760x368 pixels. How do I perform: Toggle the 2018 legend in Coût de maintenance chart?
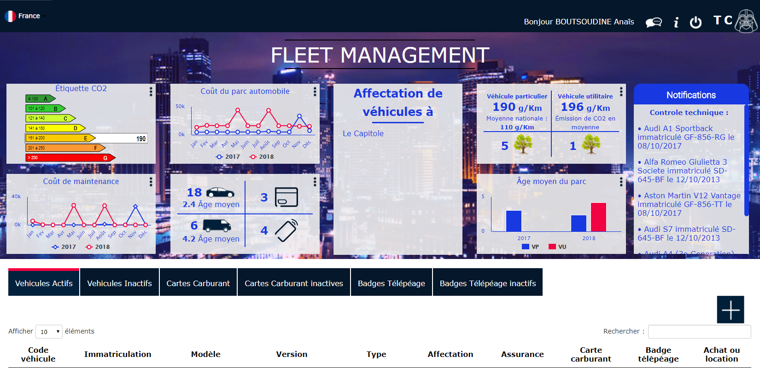coord(98,247)
